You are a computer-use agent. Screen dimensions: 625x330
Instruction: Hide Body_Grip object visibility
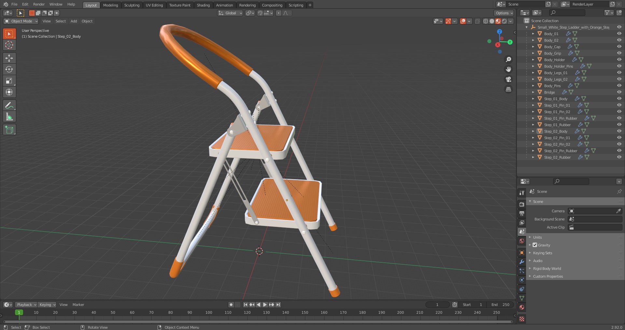tap(619, 53)
